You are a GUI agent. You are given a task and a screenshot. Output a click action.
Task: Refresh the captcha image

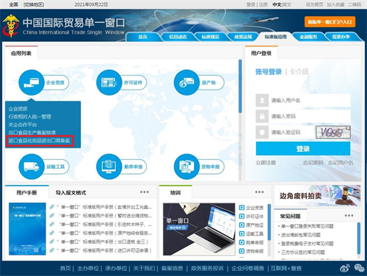coord(333,132)
